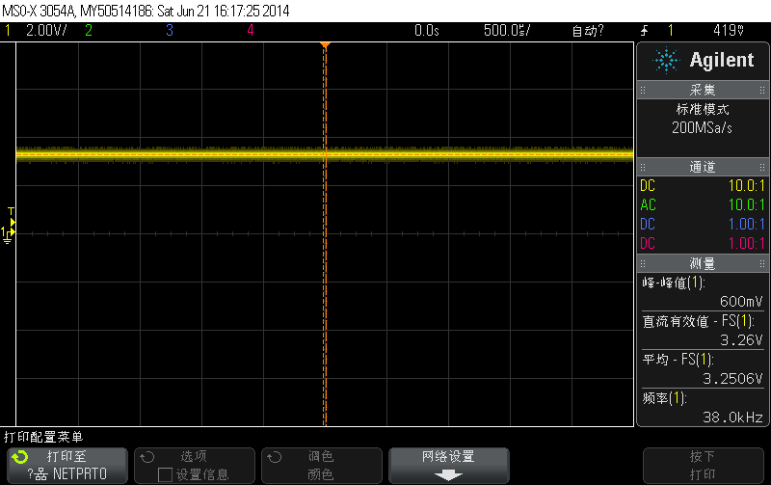Click the down arrow on 网络设置

(448, 475)
